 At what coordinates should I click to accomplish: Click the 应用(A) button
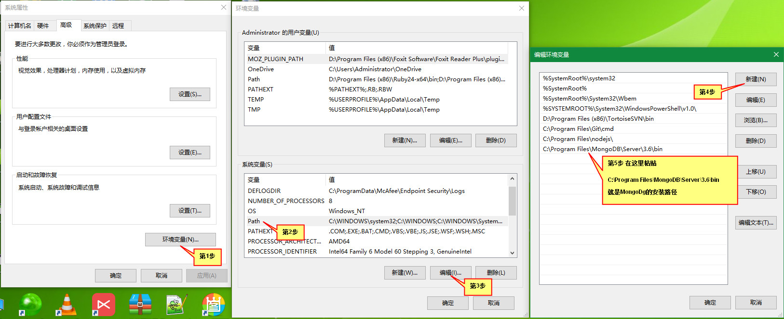coord(206,276)
